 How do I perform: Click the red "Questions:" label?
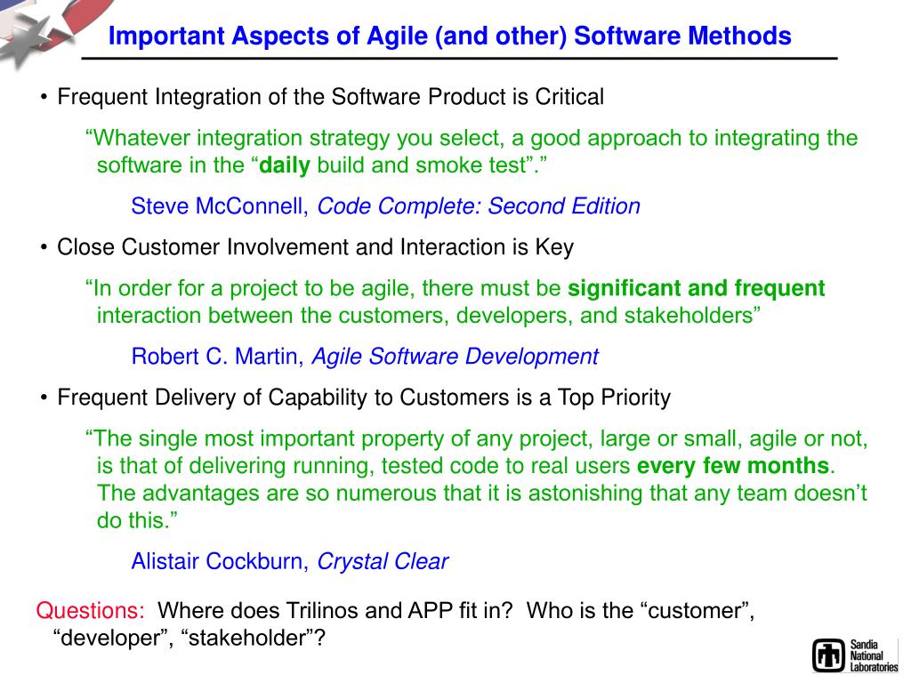point(91,611)
